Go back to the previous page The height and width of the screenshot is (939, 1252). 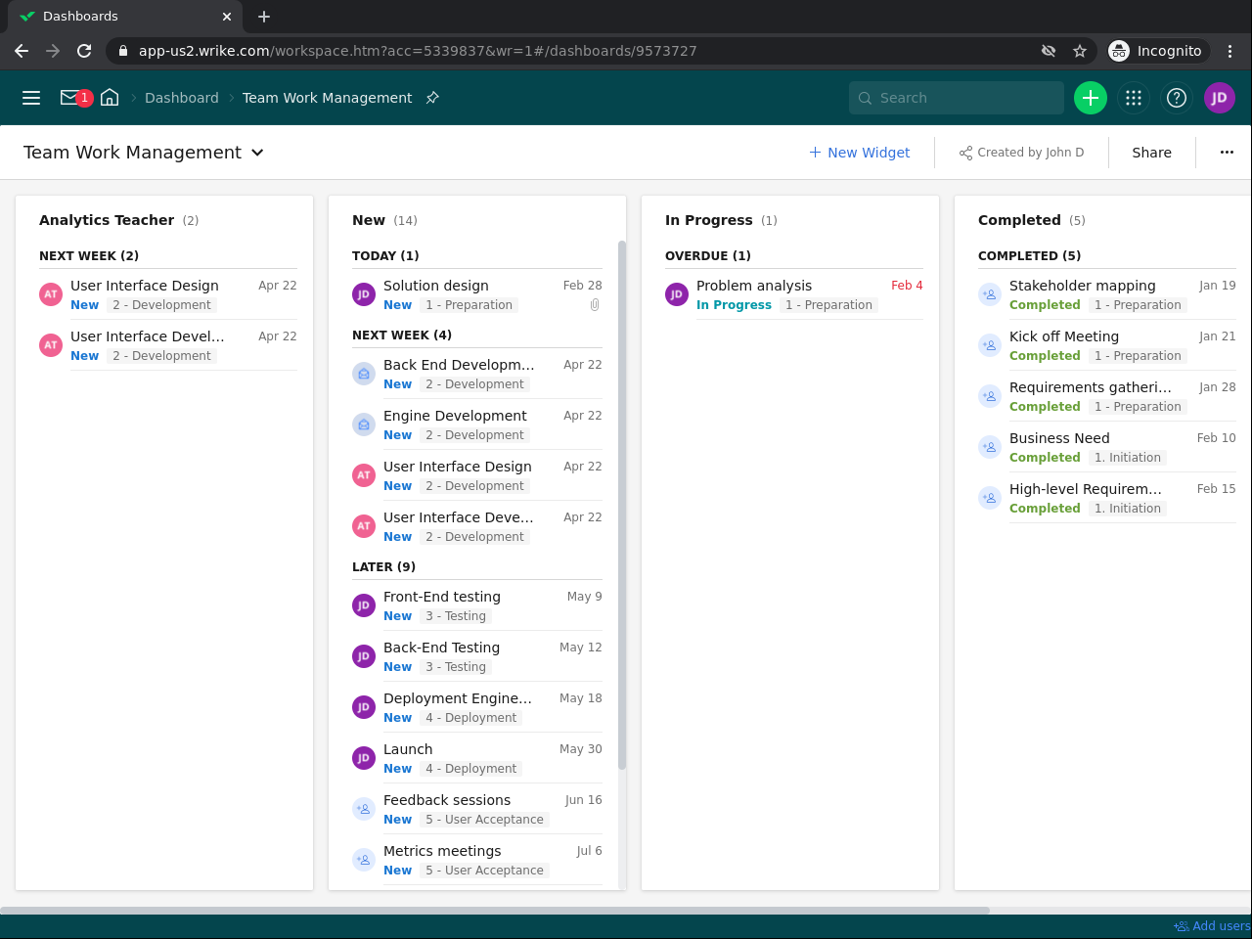pos(22,51)
